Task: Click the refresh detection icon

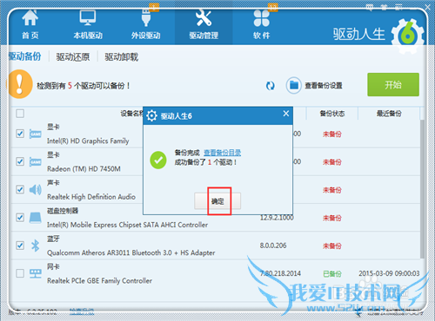Action: pyautogui.click(x=271, y=86)
